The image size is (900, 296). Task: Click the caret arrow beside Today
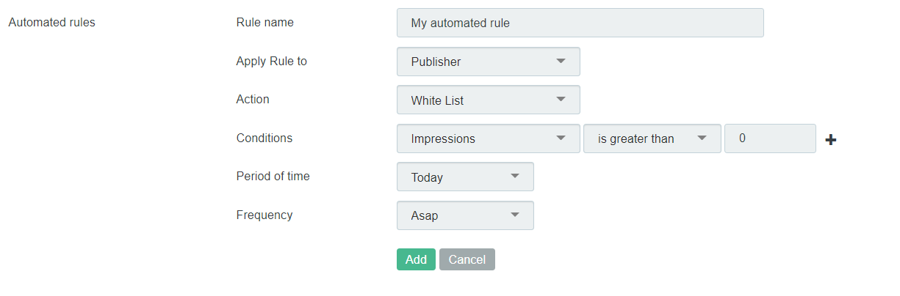point(514,176)
